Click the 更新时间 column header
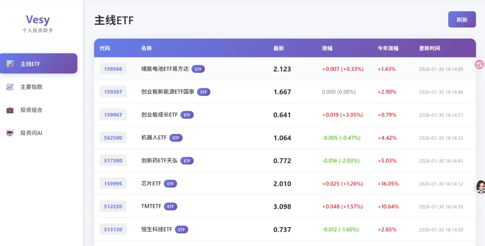The width and height of the screenshot is (485, 246). [430, 48]
